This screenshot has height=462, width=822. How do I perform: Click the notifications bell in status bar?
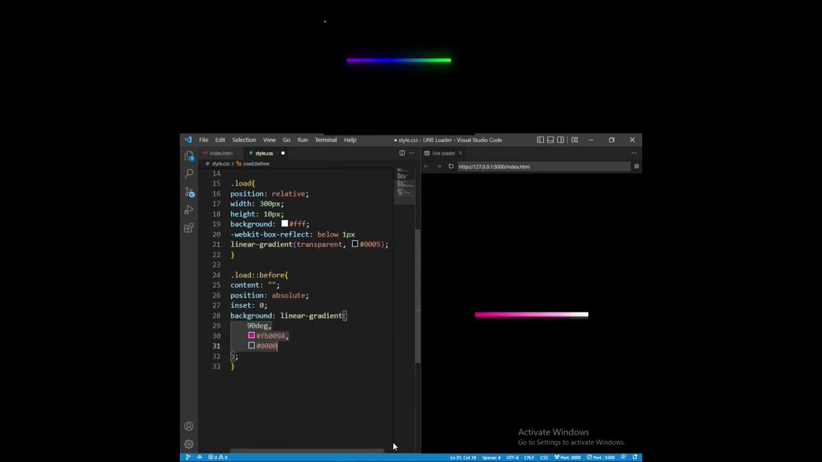tap(634, 457)
